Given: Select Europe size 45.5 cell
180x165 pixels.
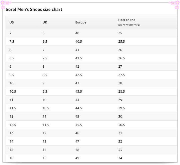Looking at the screenshot, I should point(79,125).
